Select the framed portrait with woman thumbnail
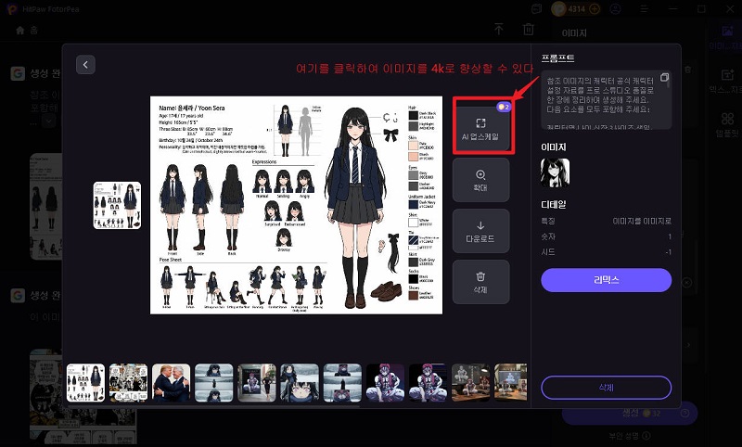This screenshot has height=447, width=742. (x=257, y=383)
